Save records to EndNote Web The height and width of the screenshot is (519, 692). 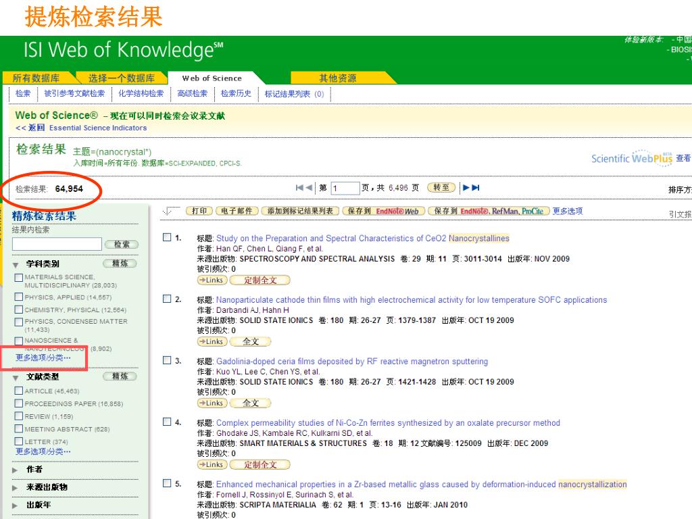point(384,211)
